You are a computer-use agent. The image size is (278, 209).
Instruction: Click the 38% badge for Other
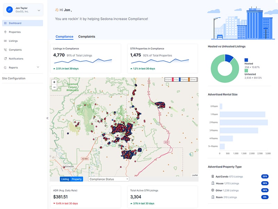[x=265, y=190]
